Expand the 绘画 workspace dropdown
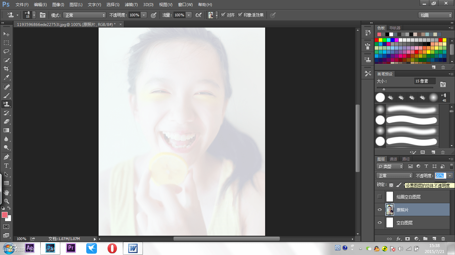Screen dimensions: 455x255 click(x=435, y=15)
